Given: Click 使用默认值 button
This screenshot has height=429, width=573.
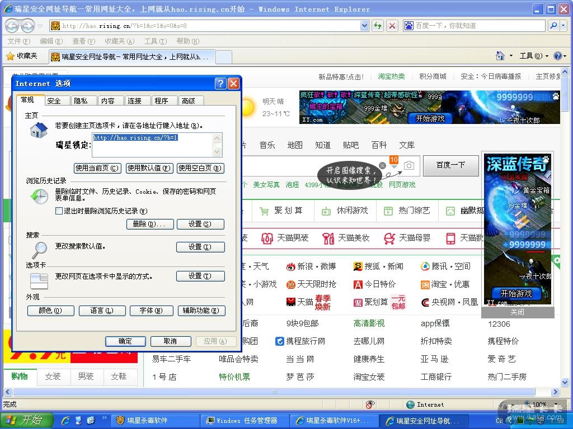Looking at the screenshot, I should [149, 168].
